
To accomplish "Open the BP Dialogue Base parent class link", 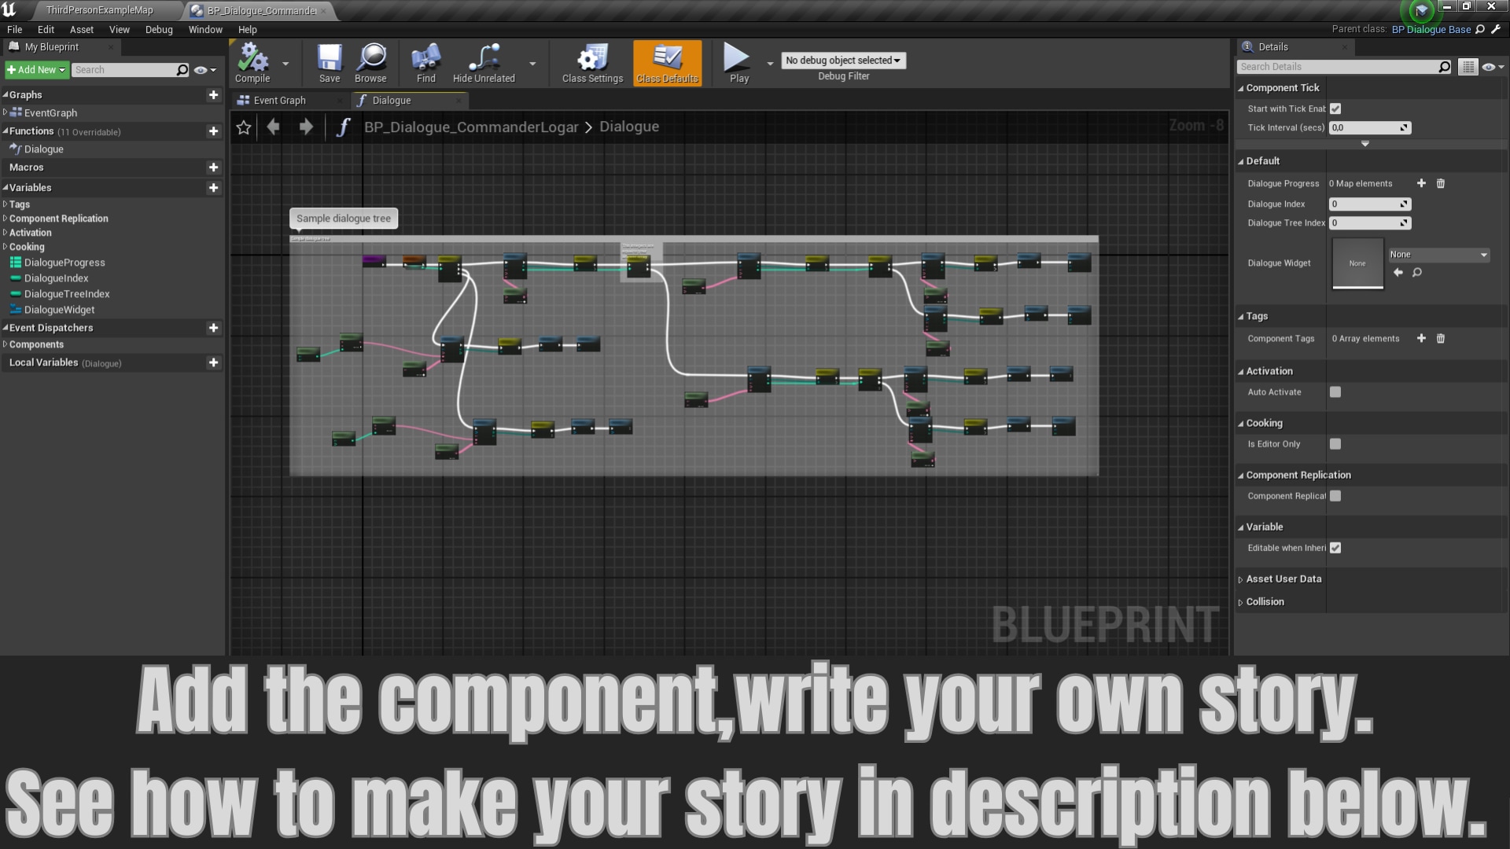I will coord(1431,30).
